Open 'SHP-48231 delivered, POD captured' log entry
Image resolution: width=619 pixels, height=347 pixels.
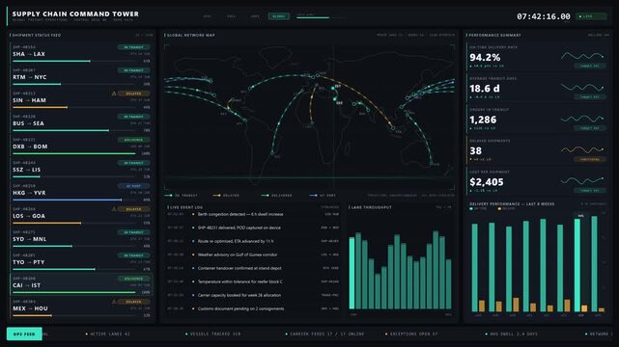(x=253, y=227)
